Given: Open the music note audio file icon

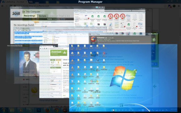Looking at the screenshot, I should 110,25.
